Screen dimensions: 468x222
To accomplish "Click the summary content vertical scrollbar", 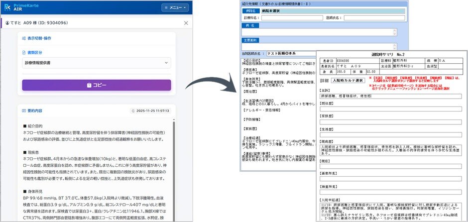I will pyautogui.click(x=174, y=170).
